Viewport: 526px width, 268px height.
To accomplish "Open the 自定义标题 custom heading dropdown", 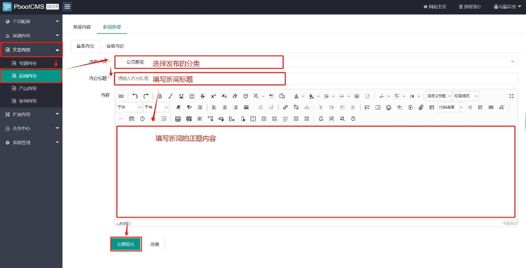I will coord(438,96).
